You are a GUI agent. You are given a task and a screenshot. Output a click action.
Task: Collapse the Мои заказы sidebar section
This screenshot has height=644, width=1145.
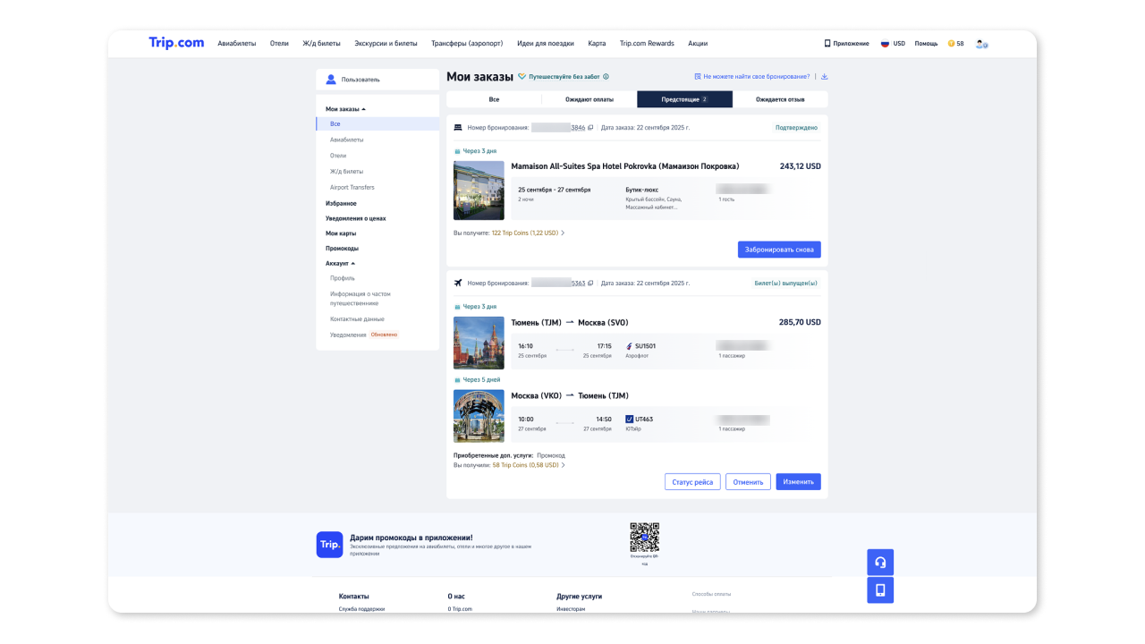(363, 109)
